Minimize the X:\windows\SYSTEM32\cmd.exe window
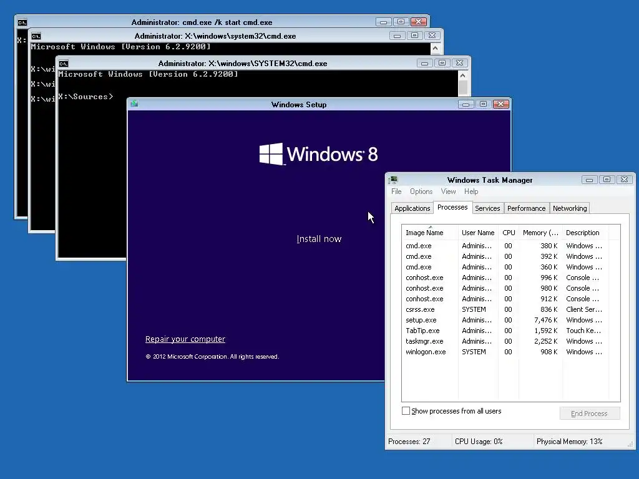This screenshot has width=639, height=479. (424, 63)
